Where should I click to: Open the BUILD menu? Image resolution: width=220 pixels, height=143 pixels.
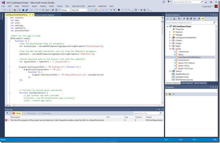35,6
